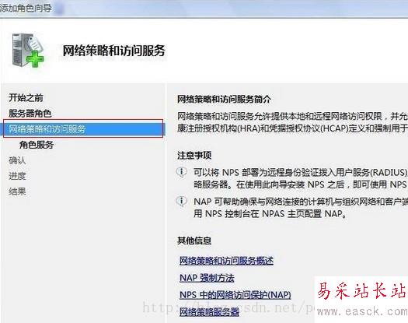Click the 添加角色向导 window title
Image resolution: width=408 pixels, height=323 pixels.
point(26,9)
